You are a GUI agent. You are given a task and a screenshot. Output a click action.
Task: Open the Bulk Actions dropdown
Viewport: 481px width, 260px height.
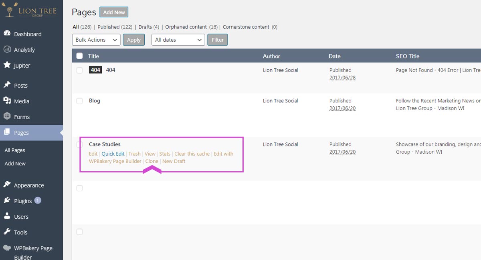[x=96, y=40]
